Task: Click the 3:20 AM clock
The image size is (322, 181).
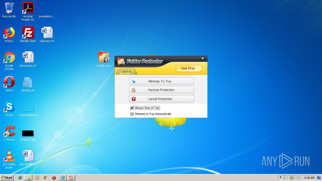Action: coord(309,178)
